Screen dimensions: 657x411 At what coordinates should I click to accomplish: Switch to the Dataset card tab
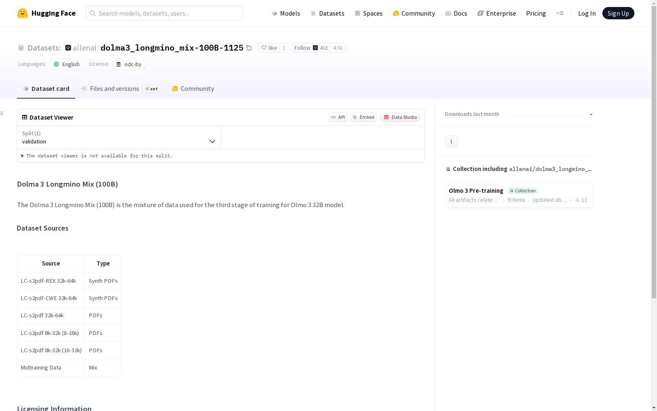[46, 89]
